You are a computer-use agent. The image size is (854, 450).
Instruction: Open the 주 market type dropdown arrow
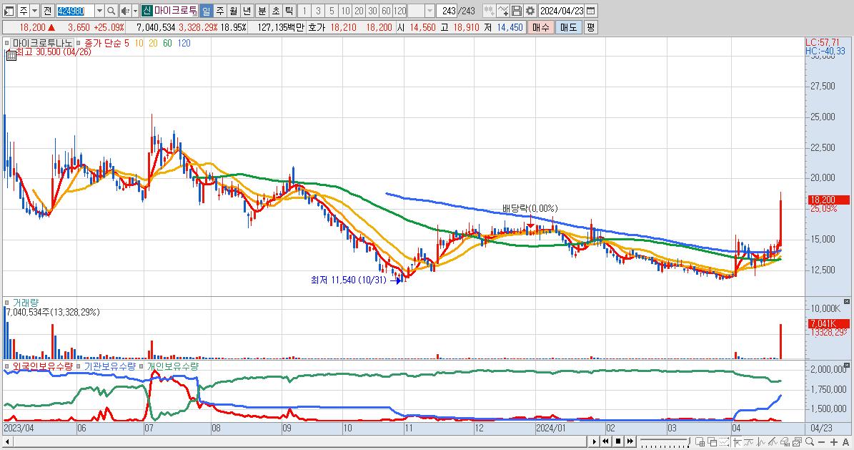tap(34, 11)
